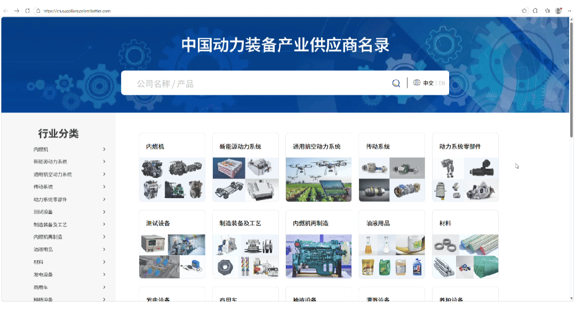Open the browser three-dot menu
Screen dimensions: 575x309
tap(568, 11)
